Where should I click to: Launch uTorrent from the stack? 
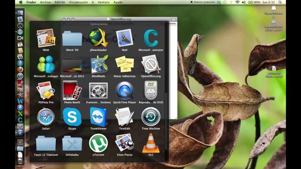coord(98,143)
